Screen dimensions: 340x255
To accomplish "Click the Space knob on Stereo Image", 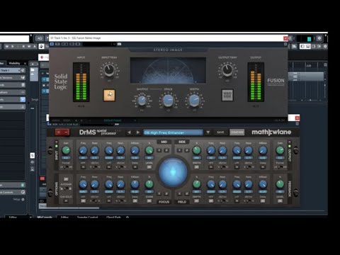I will pyautogui.click(x=168, y=101).
